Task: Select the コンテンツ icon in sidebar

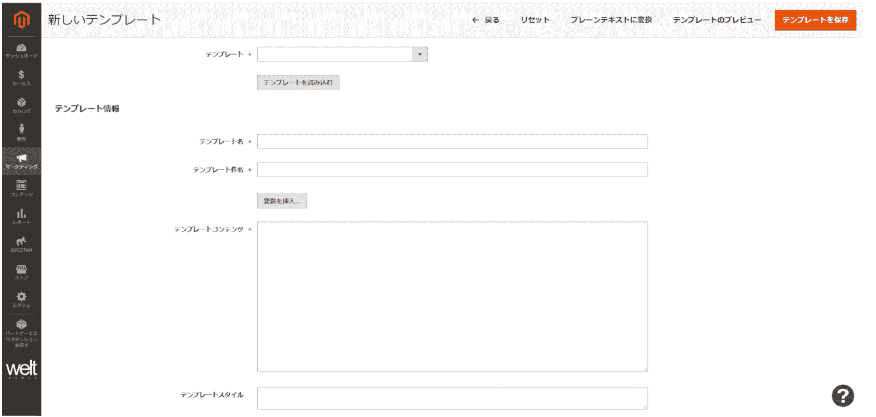Action: point(21,188)
